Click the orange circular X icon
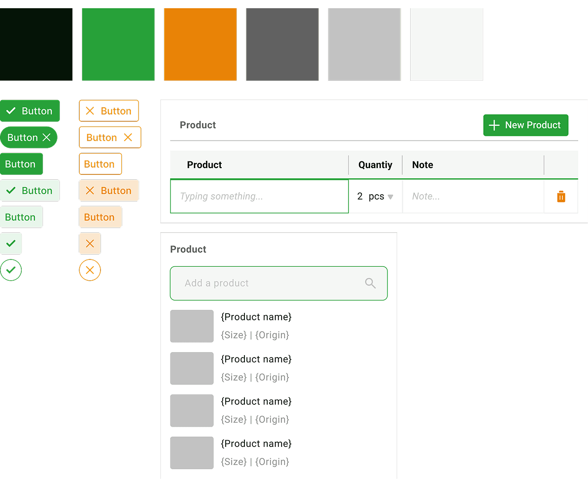The width and height of the screenshot is (588, 487). click(x=90, y=270)
